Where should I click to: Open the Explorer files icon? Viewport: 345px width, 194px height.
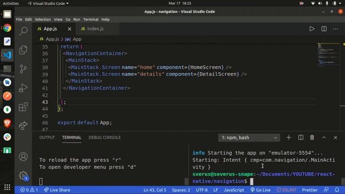pos(23,50)
